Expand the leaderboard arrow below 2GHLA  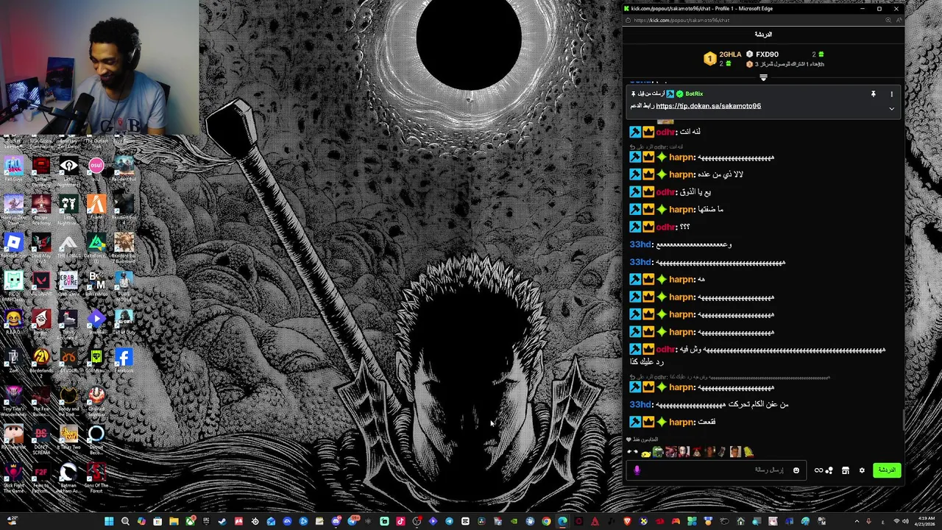tap(763, 77)
